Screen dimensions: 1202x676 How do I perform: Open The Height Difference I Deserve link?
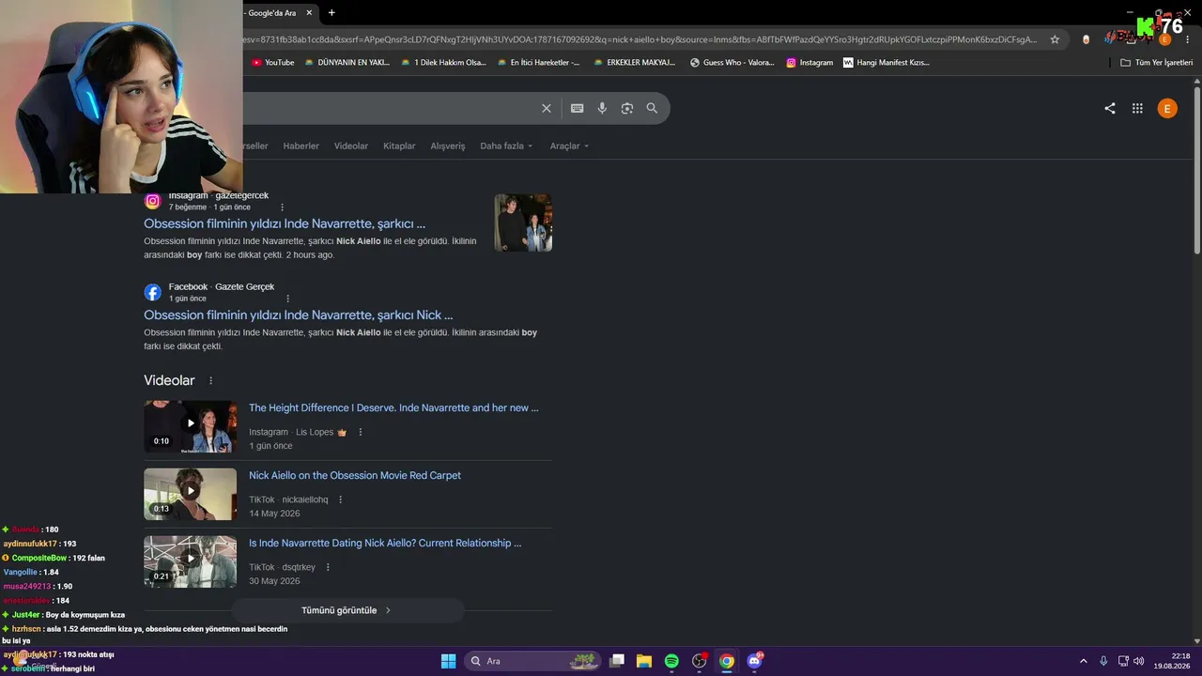click(x=393, y=408)
